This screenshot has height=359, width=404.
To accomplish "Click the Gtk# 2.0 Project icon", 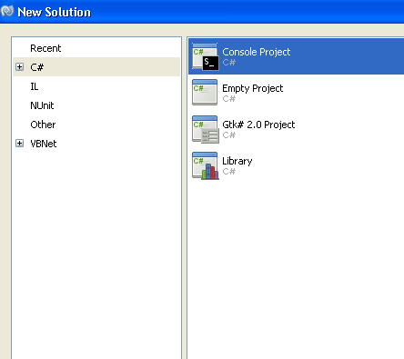I will (206, 129).
